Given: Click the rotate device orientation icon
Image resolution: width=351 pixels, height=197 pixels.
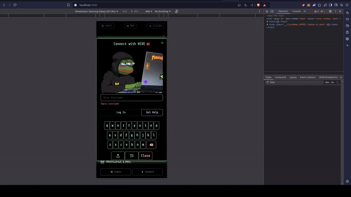Looking at the screenshot, I should point(177,11).
